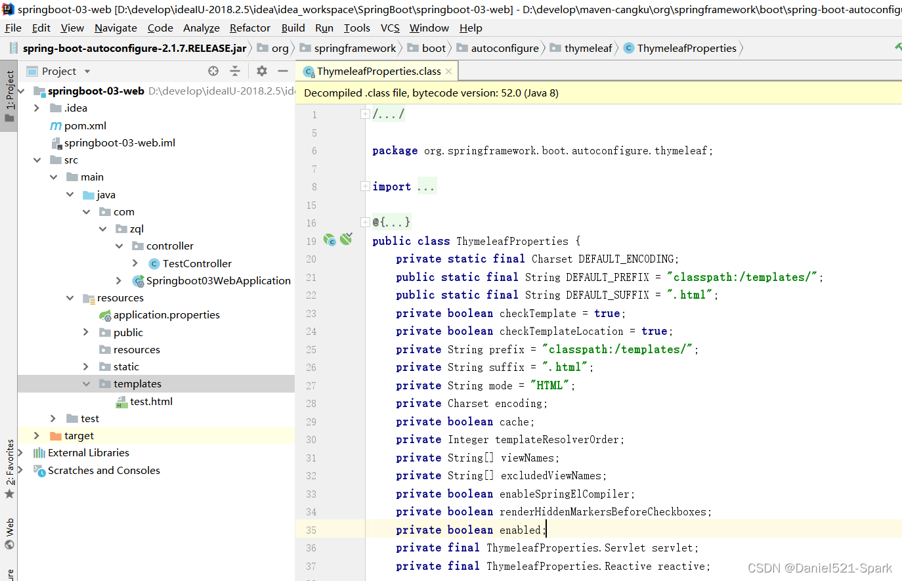Screen dimensions: 902x581
Task: Expand the target folder
Action: click(x=37, y=435)
